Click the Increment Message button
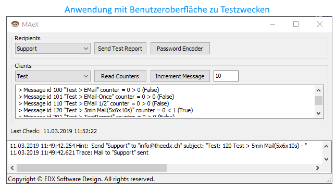Viewport: 336px width, 188px height. click(x=180, y=76)
